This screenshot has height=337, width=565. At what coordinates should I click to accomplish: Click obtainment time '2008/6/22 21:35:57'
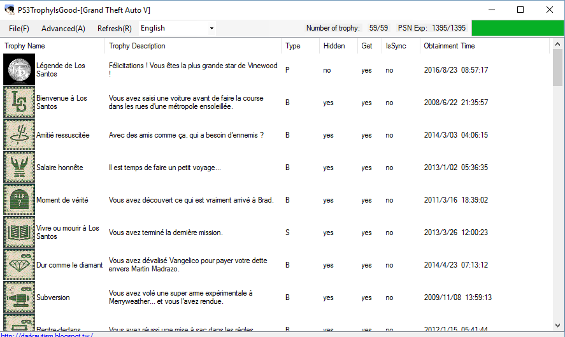point(456,103)
